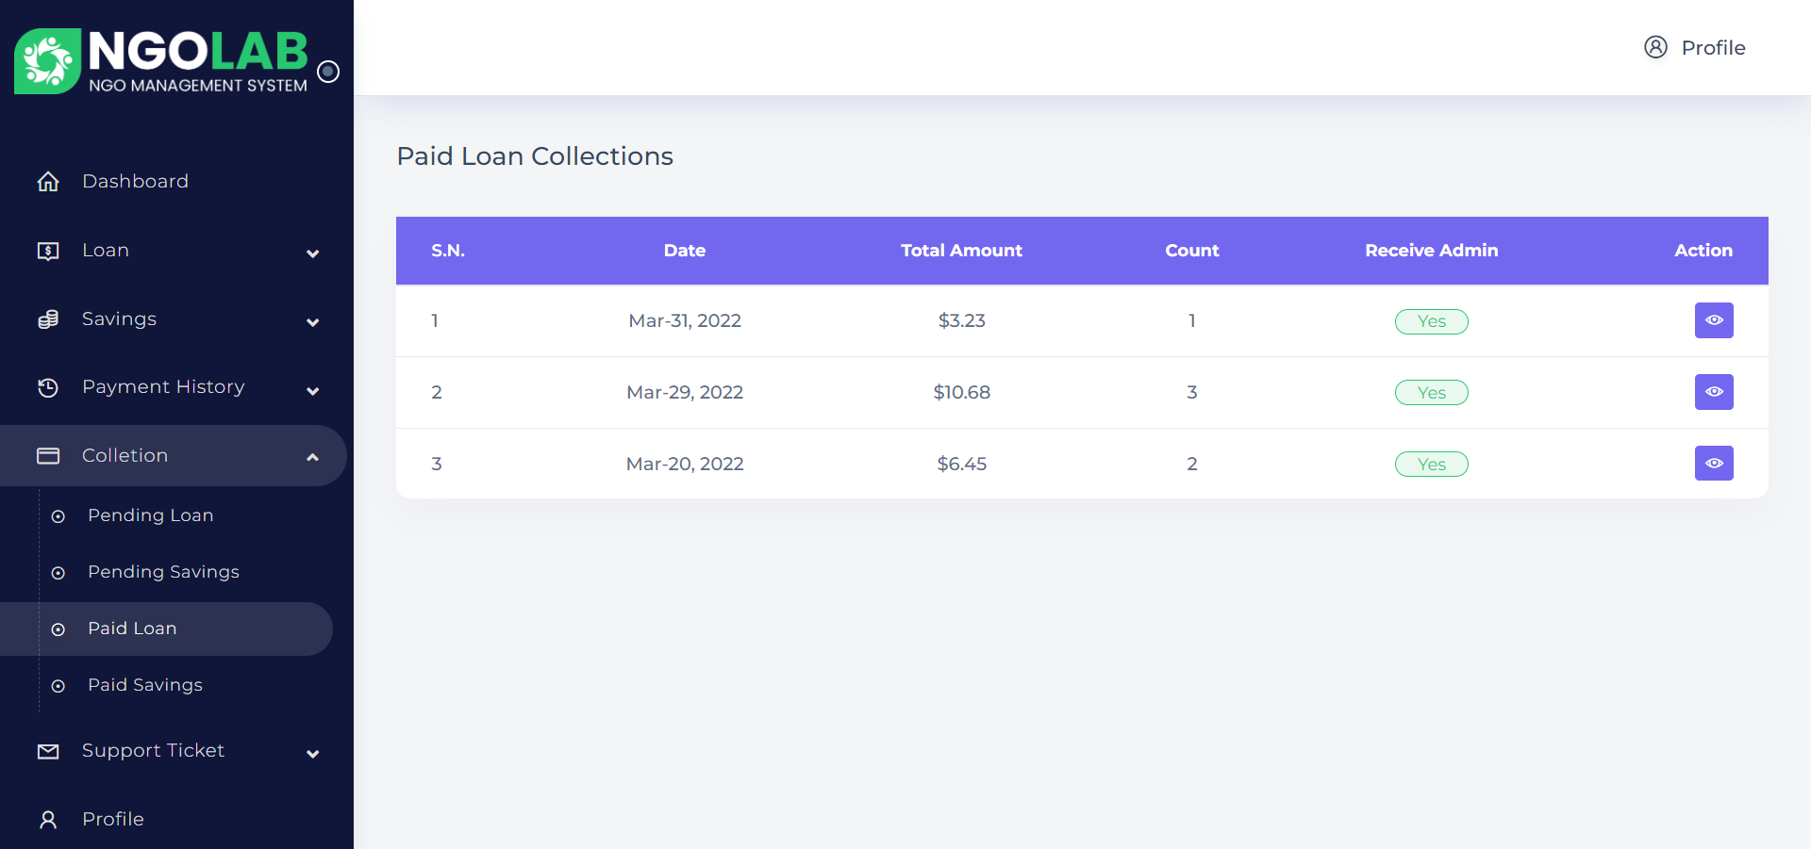The height and width of the screenshot is (849, 1811).
Task: Click the sidebar Profile person icon
Action: [x=48, y=820]
